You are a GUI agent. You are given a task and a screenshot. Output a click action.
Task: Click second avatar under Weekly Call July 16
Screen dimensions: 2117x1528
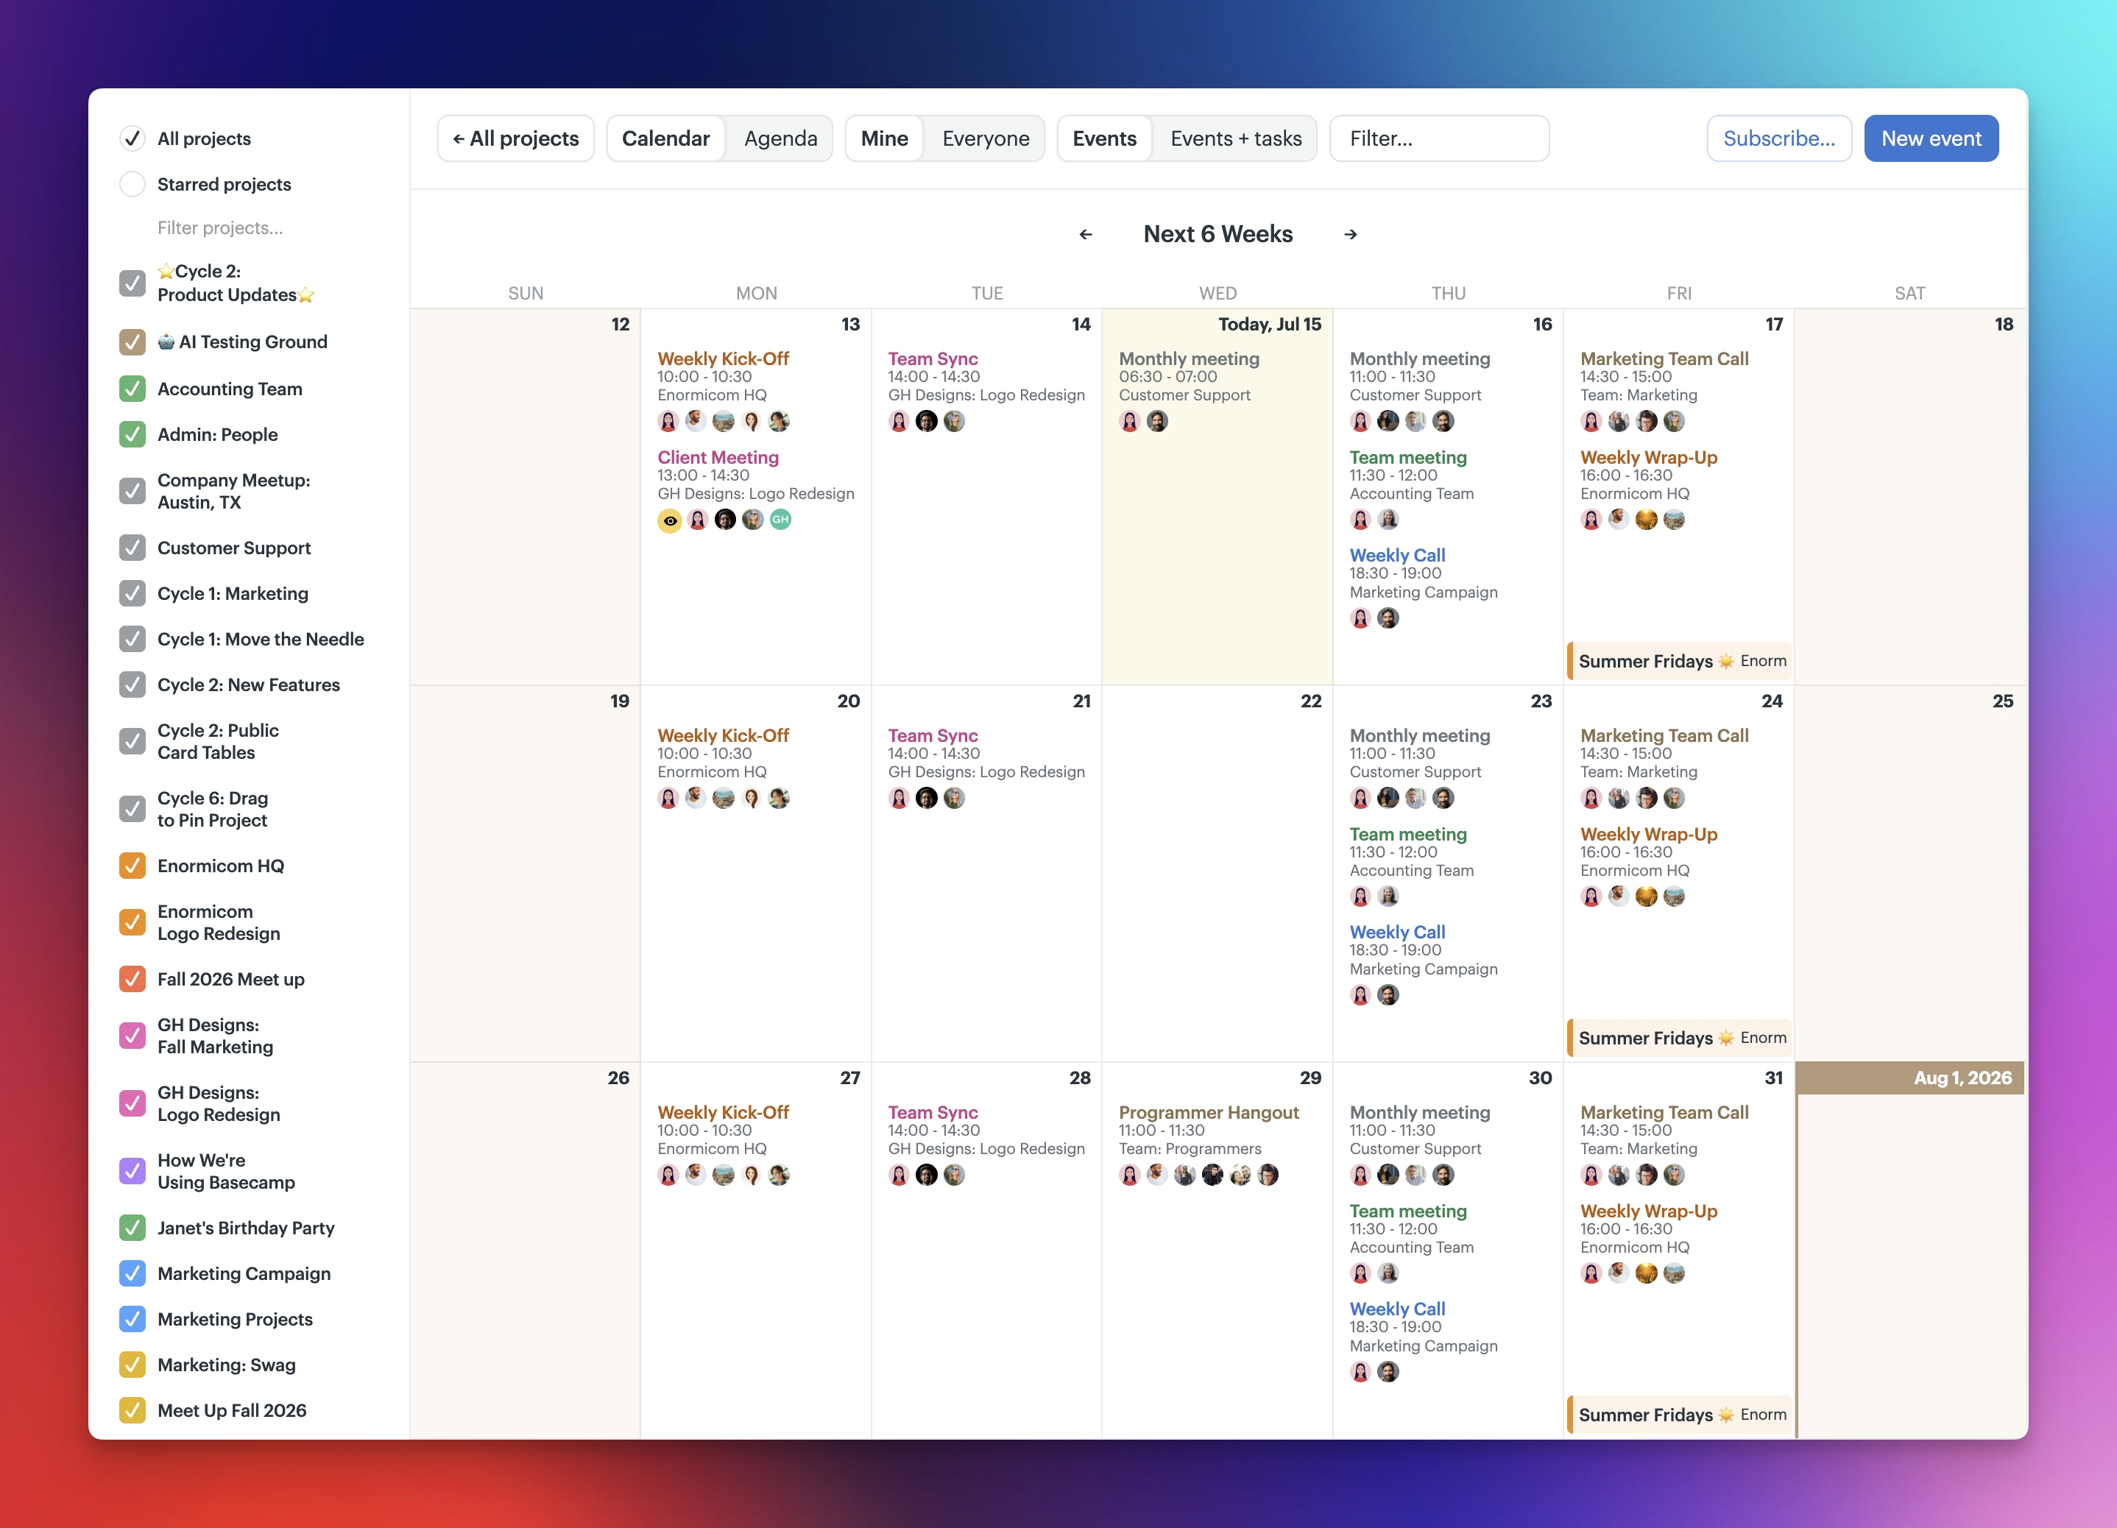pyautogui.click(x=1388, y=618)
